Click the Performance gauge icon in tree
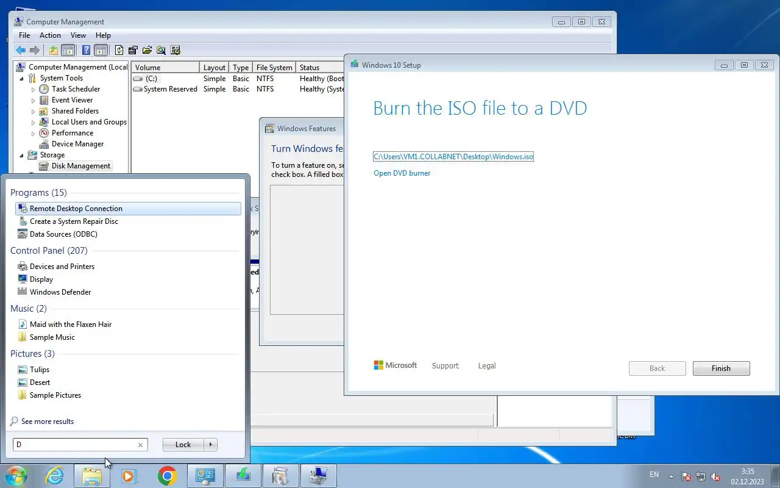Screen dimensions: 780x488 pos(44,133)
